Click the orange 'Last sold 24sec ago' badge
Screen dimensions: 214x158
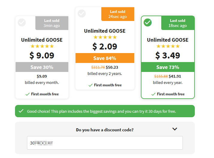pyautogui.click(x=118, y=14)
